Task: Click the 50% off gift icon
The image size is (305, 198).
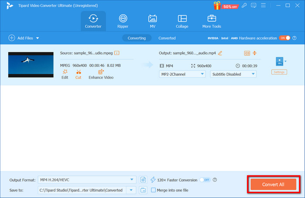Action: tap(217, 5)
